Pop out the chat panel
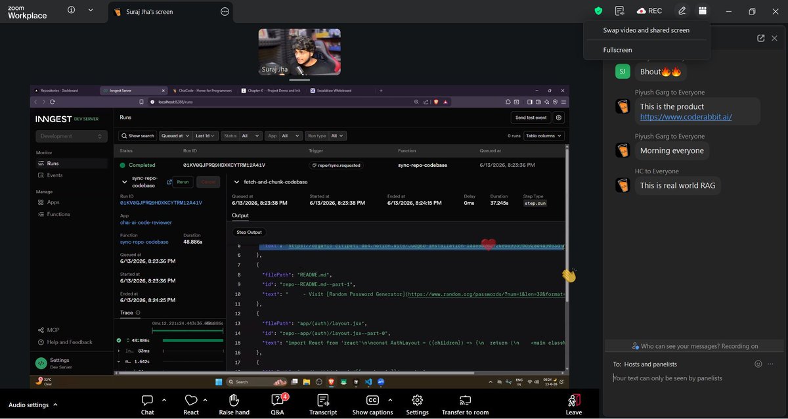The height and width of the screenshot is (419, 788). (x=761, y=38)
